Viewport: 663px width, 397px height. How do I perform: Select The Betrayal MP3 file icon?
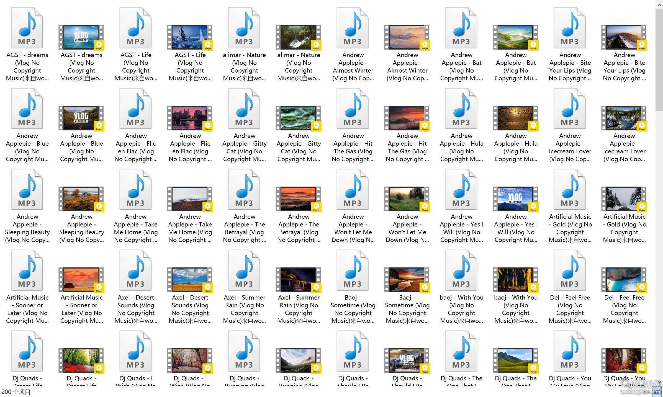(244, 189)
